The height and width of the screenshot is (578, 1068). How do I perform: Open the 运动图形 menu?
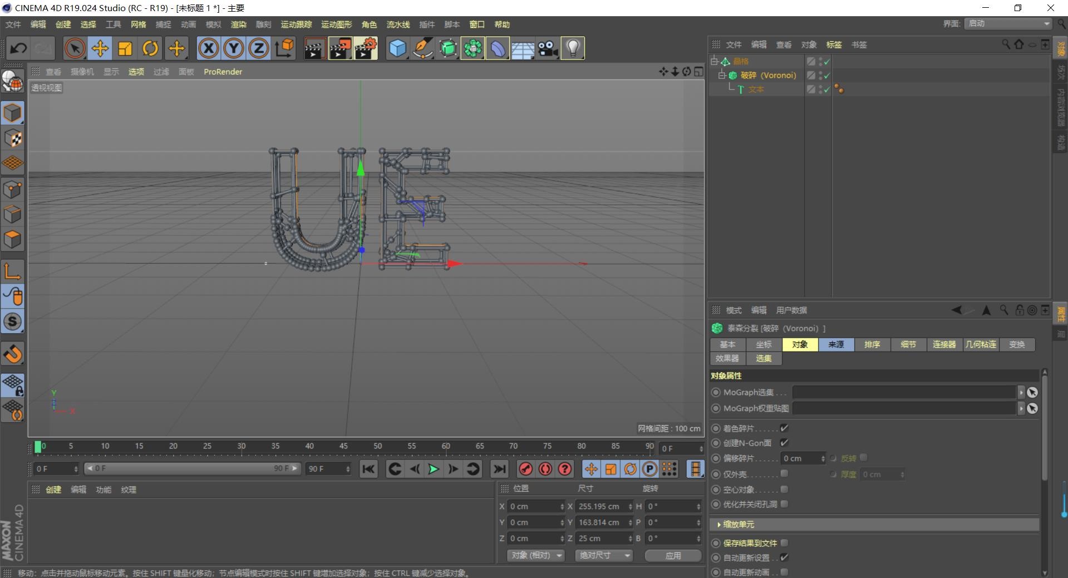click(337, 24)
